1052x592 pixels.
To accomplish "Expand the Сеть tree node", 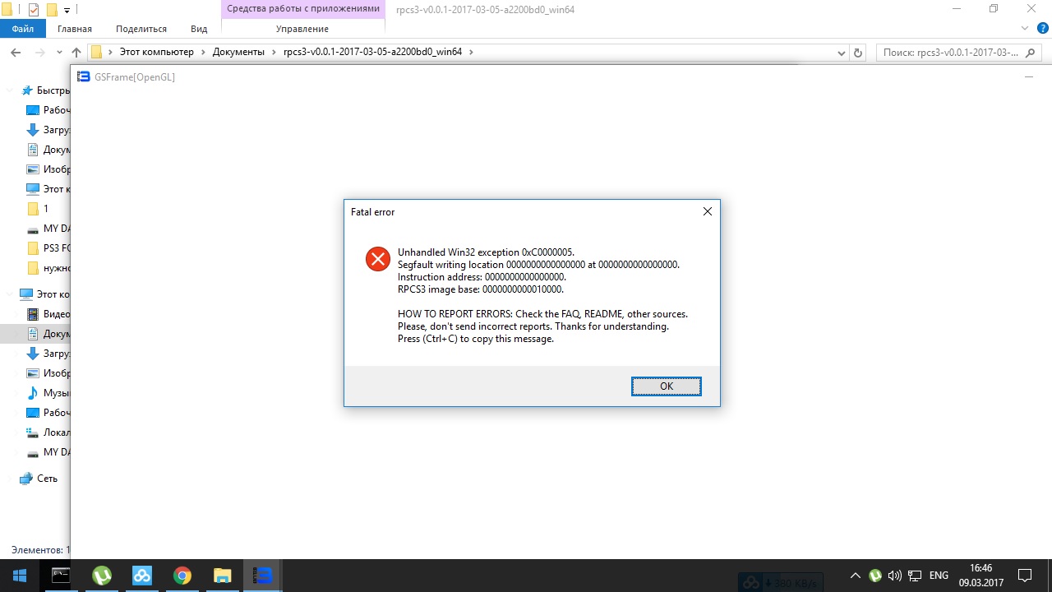I will tap(10, 479).
